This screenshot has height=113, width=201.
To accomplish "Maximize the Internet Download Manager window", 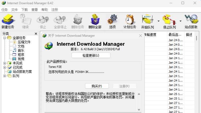I will pos(183,3).
